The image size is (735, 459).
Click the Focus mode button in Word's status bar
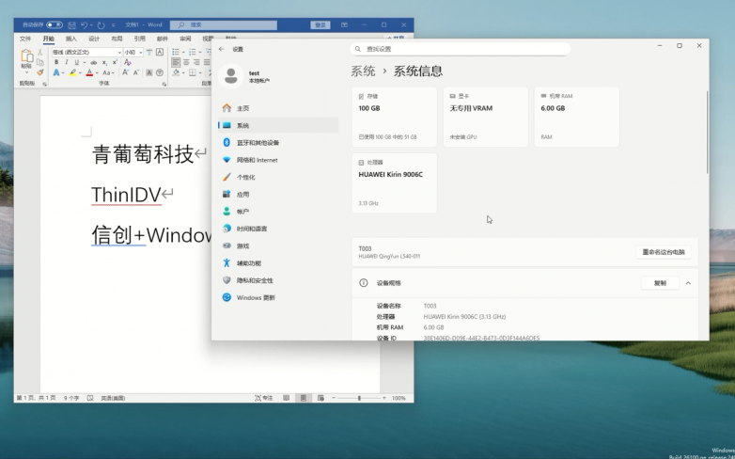[263, 398]
